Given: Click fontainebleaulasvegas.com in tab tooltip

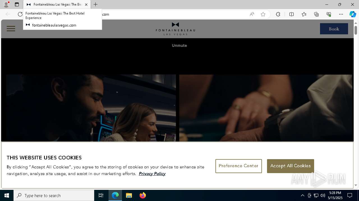Looking at the screenshot, I should (x=54, y=25).
